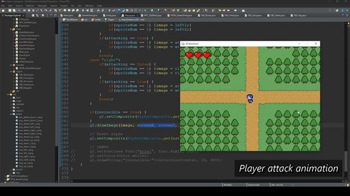Collapse the res folder
The height and width of the screenshot is (196, 350).
point(8,94)
